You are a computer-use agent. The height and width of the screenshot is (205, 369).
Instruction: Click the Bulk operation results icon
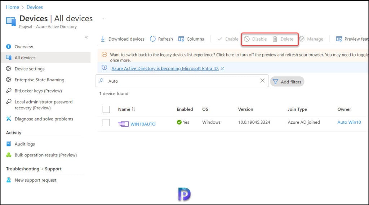click(x=9, y=155)
